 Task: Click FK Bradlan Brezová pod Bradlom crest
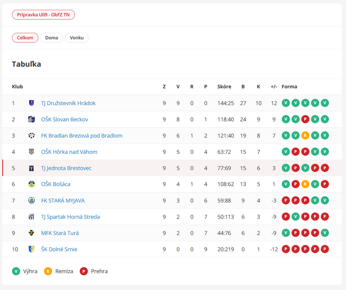[31, 136]
